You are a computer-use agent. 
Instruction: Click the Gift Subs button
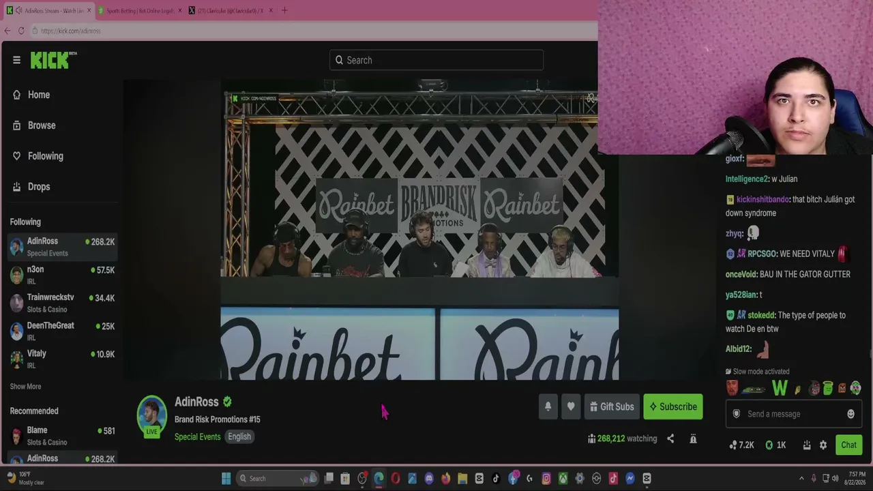click(612, 406)
